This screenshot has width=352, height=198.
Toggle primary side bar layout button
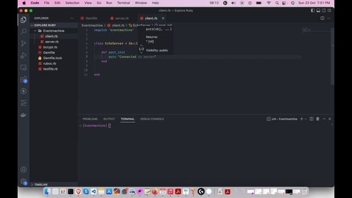click(x=313, y=10)
